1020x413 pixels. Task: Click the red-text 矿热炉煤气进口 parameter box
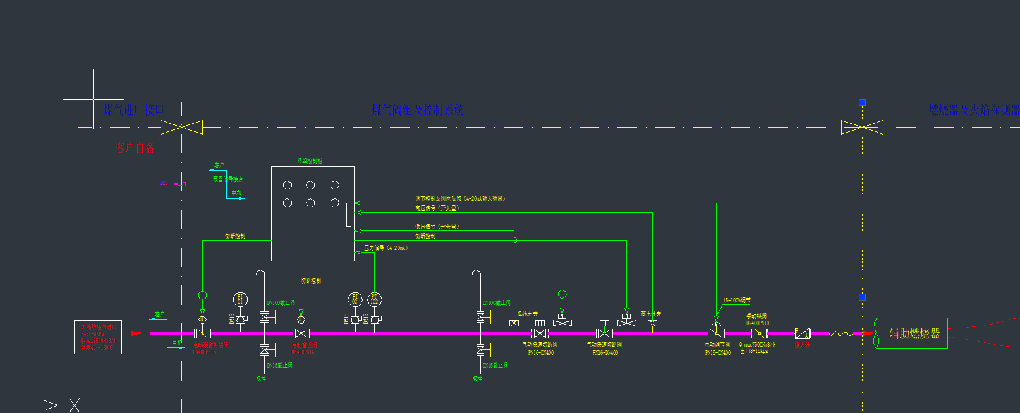pos(98,337)
